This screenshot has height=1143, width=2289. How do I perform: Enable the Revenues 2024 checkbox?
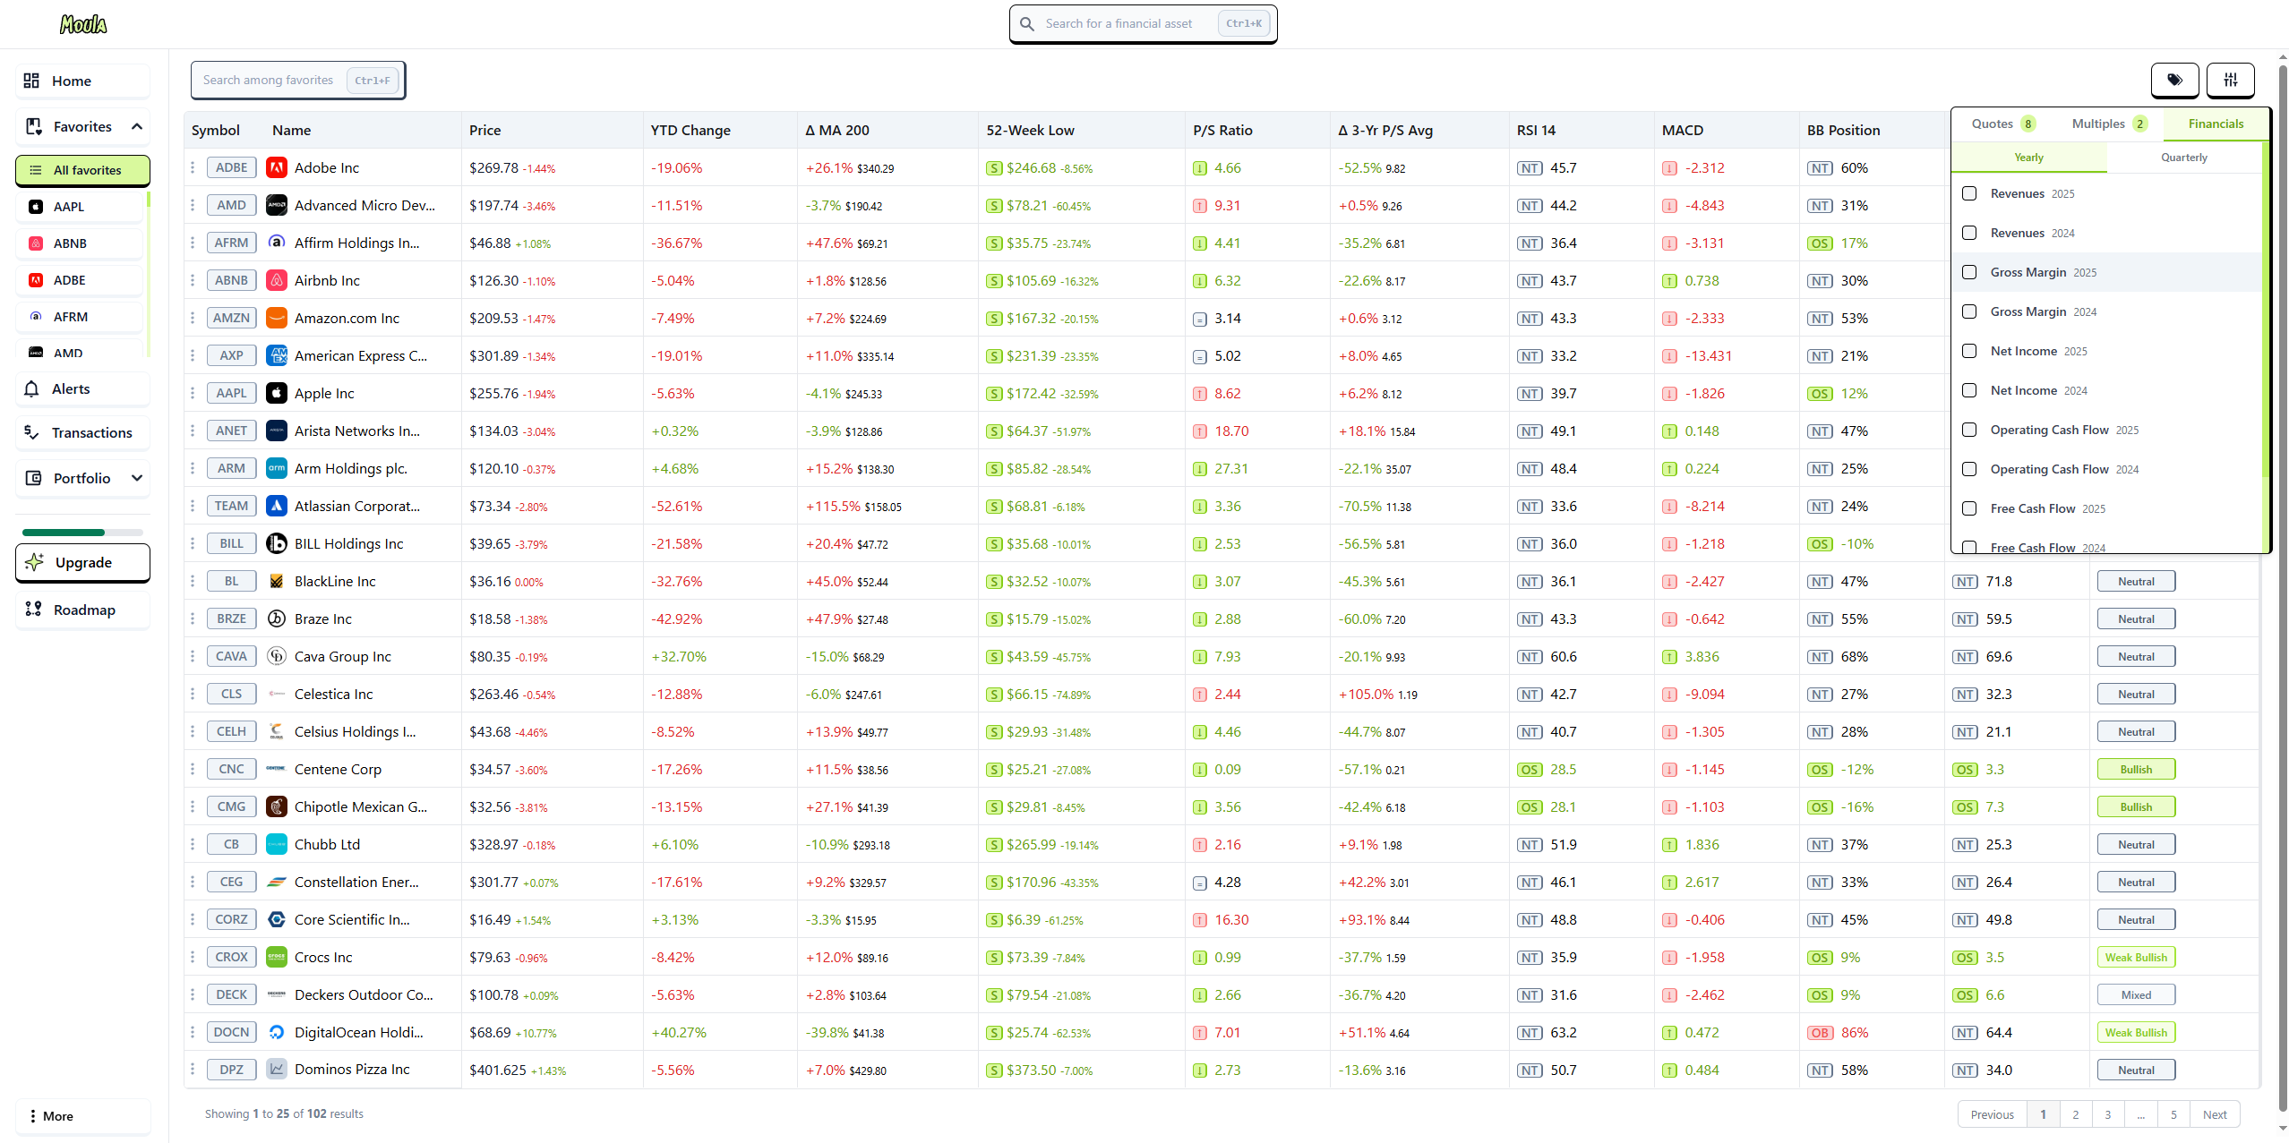(1969, 233)
